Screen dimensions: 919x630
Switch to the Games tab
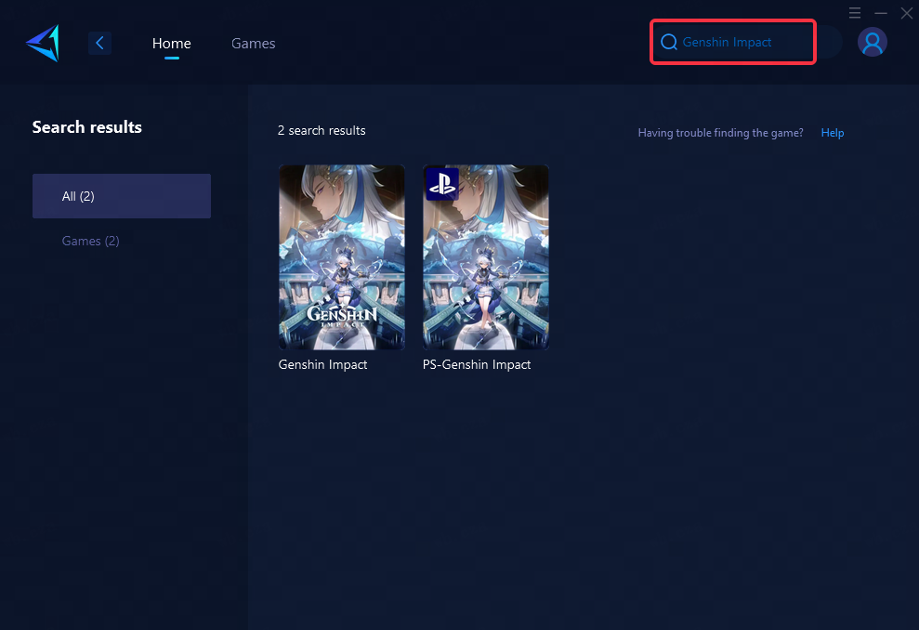coord(253,44)
